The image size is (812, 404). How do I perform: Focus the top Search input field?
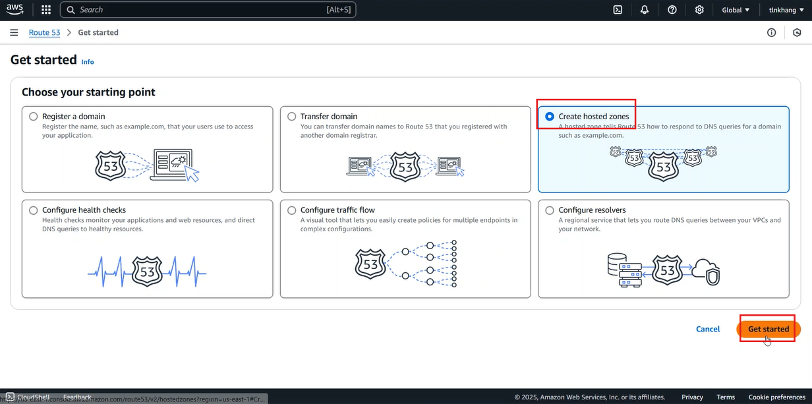pos(208,10)
